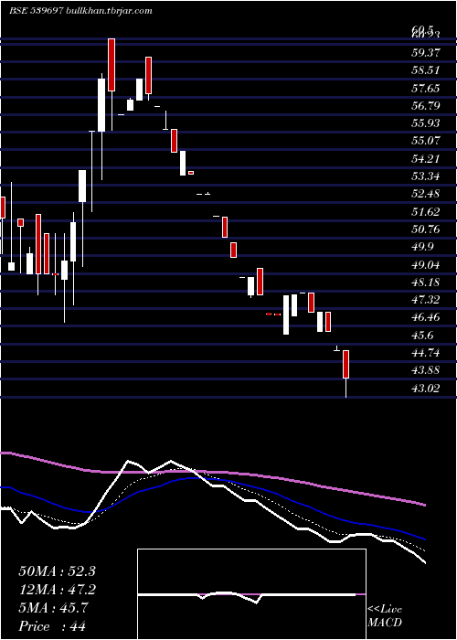
Task: Click the MACD inset chart box
Action: (x=251, y=594)
